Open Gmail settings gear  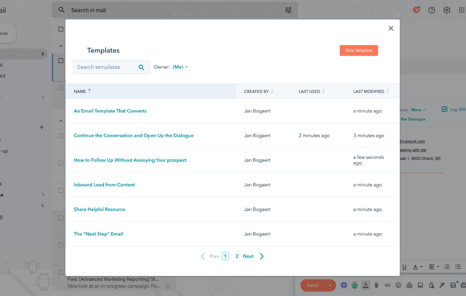447,10
